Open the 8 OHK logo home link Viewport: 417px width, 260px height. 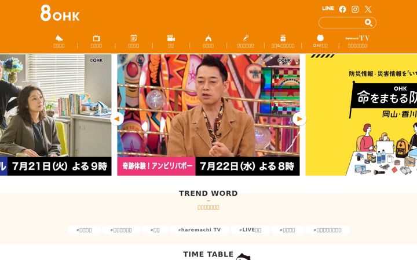(60, 13)
